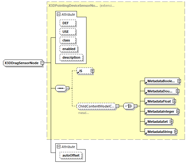Select the USE attribute
188x167 pixels.
[66, 32]
